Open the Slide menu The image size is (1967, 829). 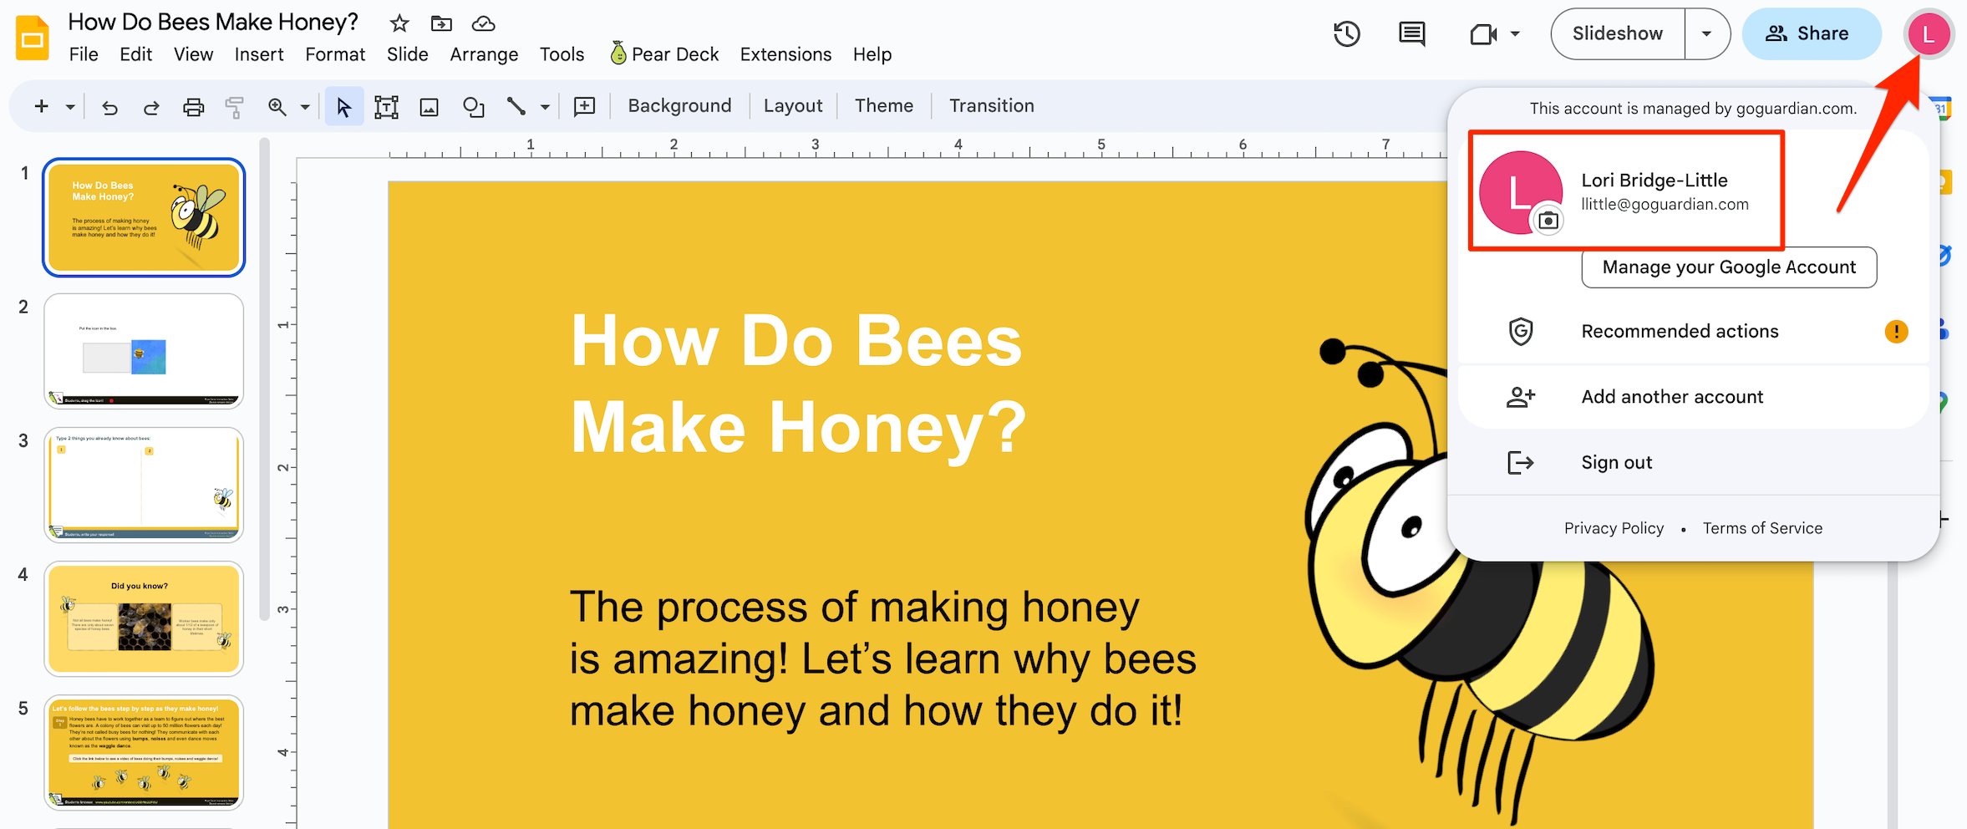407,54
